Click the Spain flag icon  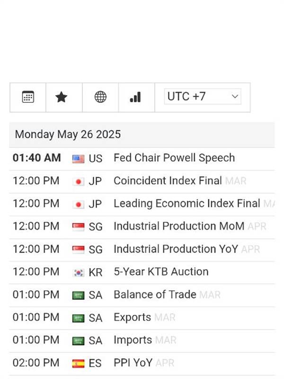[x=78, y=363]
